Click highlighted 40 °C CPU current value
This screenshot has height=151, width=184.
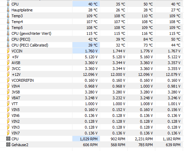(x=93, y=4)
